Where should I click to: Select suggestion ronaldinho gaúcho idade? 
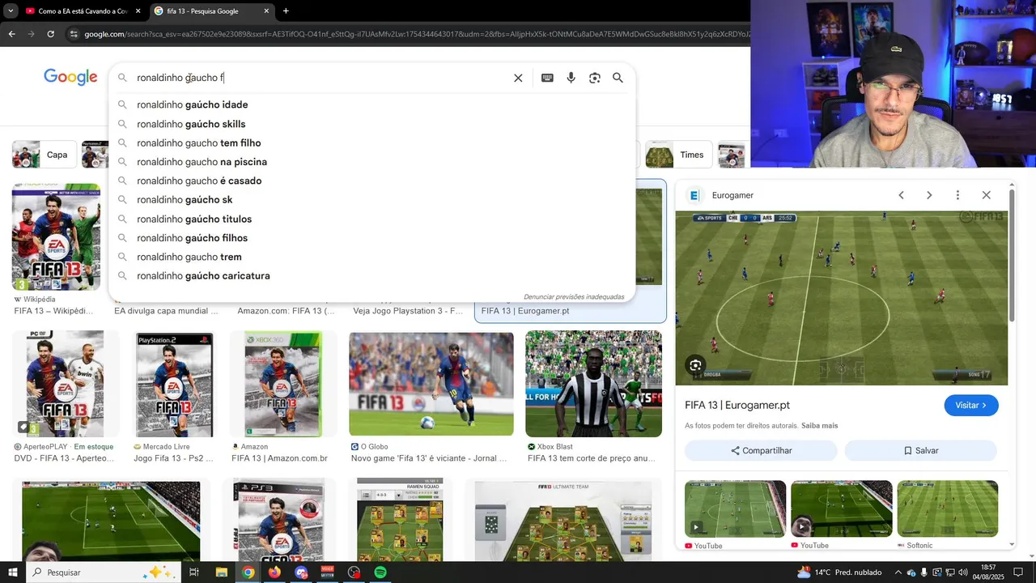372,104
